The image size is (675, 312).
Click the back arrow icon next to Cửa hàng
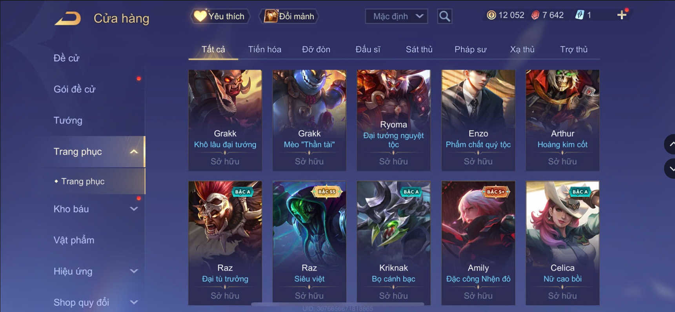point(67,18)
